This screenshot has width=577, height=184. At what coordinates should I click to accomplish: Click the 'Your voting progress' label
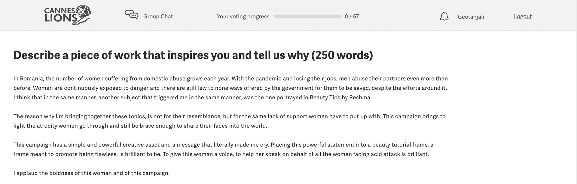tap(243, 16)
